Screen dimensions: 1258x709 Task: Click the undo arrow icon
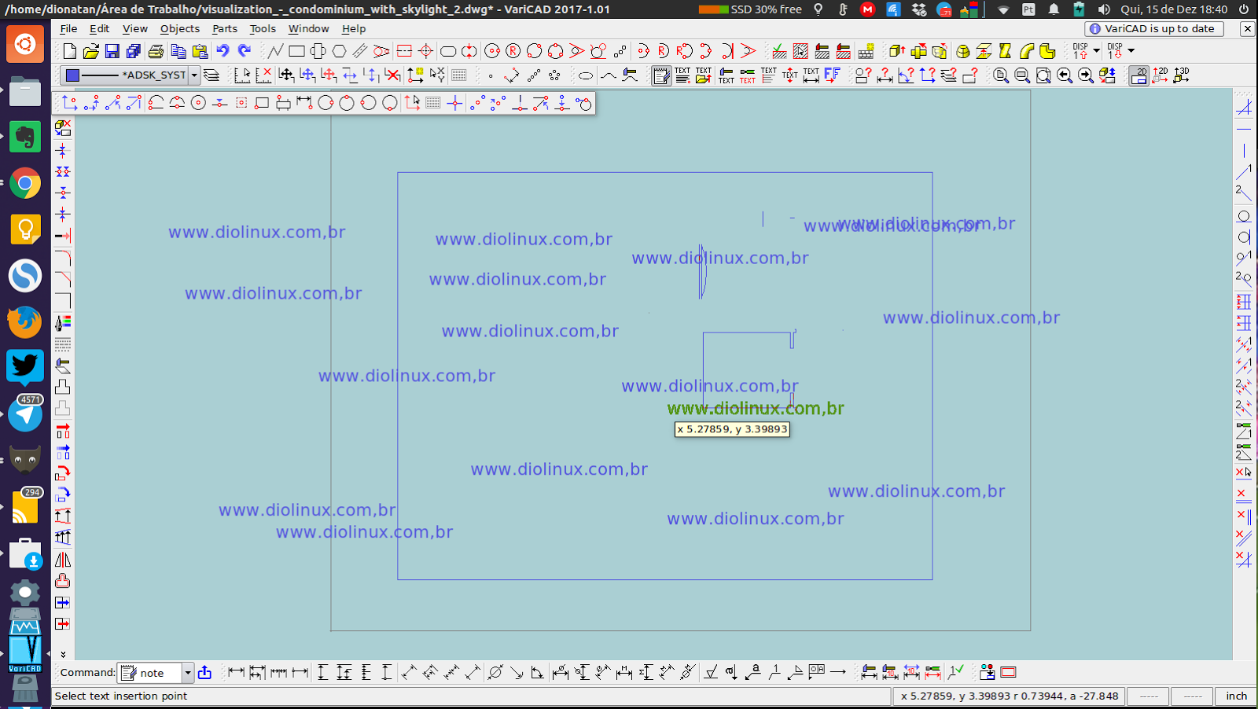point(223,51)
